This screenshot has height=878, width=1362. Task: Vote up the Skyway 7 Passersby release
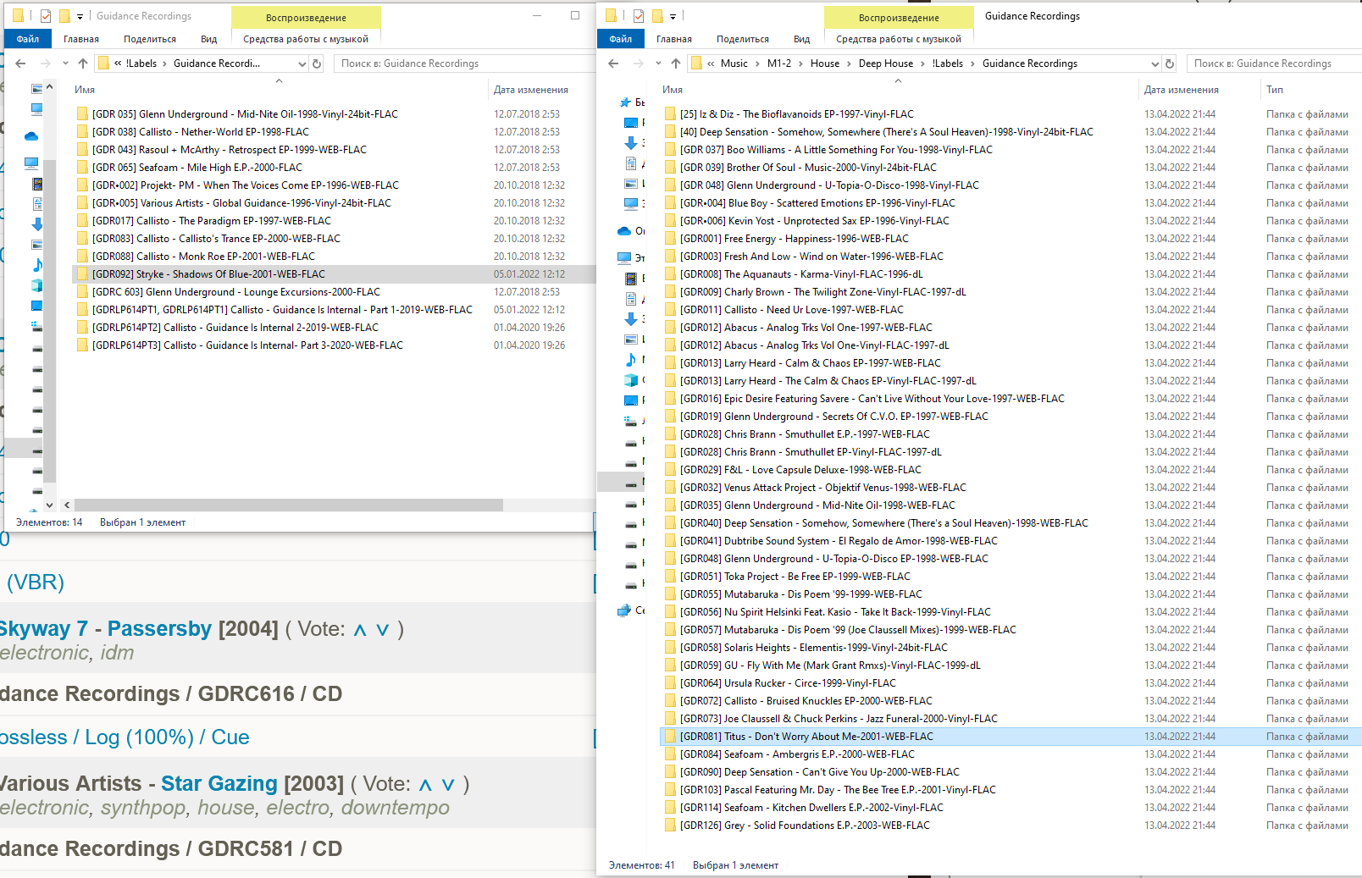tap(360, 630)
